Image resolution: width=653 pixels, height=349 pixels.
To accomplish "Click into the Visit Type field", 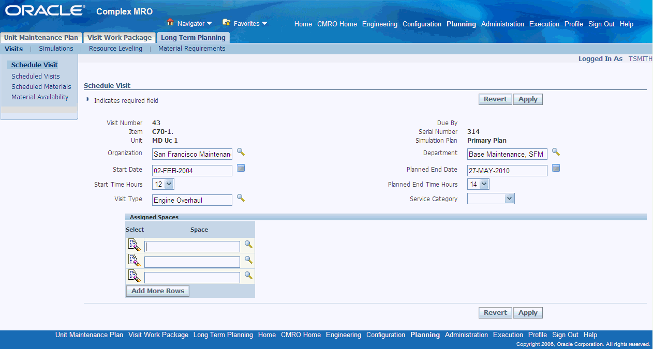I will click(192, 200).
